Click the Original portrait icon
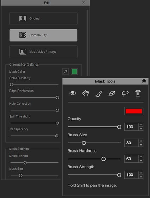 click(x=23, y=18)
